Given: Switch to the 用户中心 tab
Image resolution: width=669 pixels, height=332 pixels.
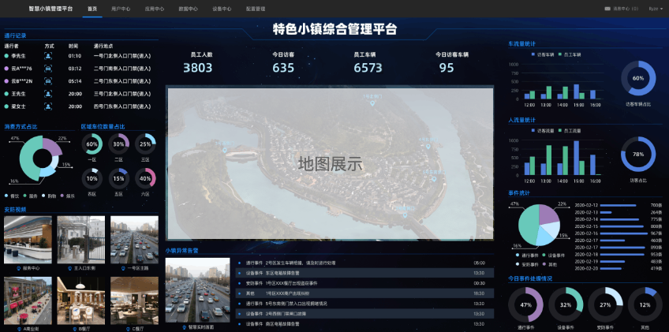Looking at the screenshot, I should 121,8.
